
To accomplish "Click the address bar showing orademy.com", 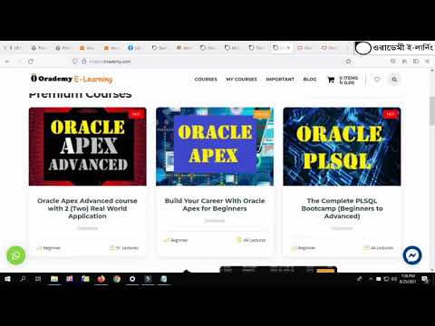I will click(211, 62).
